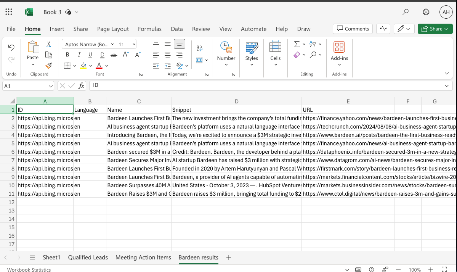
Task: Click the AutoSum sigma icon
Action: (297, 44)
